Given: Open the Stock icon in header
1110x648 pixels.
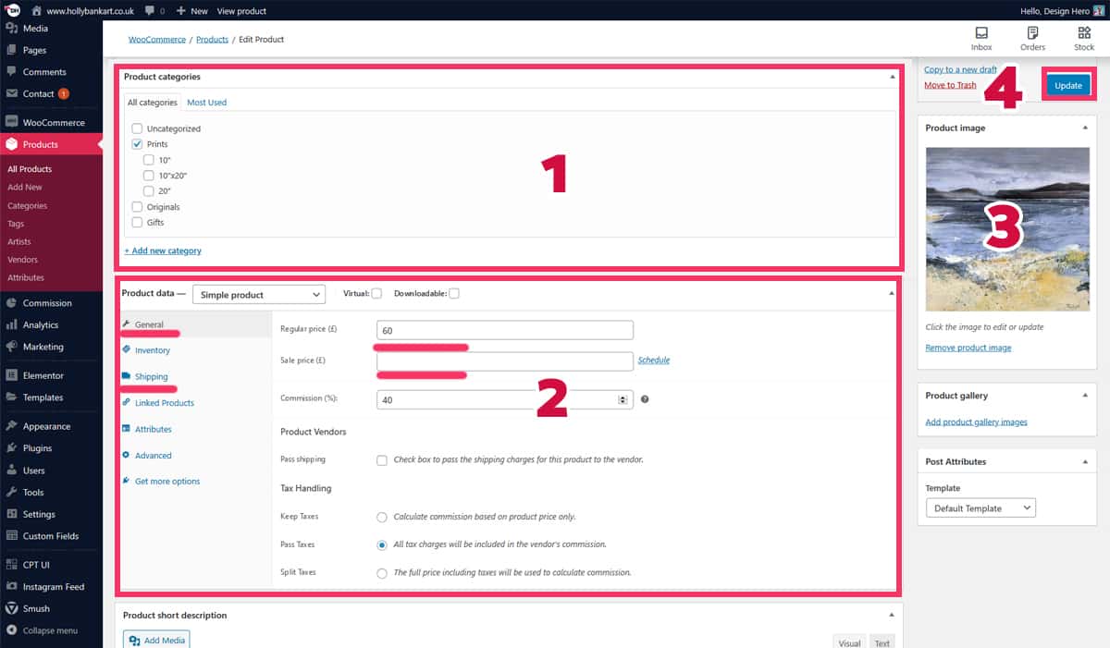Looking at the screenshot, I should (x=1084, y=38).
